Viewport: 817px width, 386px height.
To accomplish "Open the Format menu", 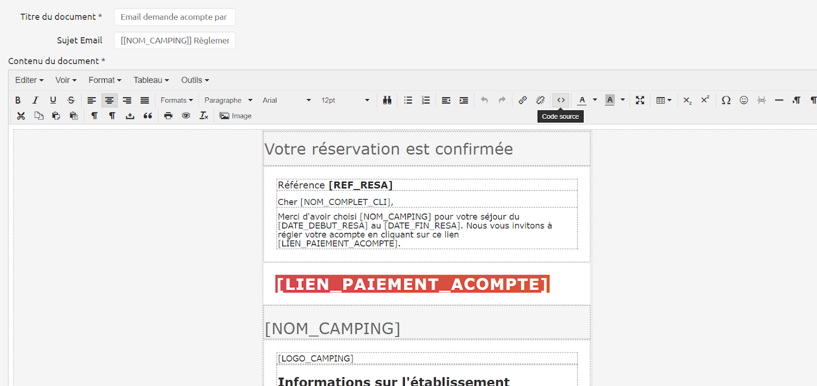I will tap(105, 80).
